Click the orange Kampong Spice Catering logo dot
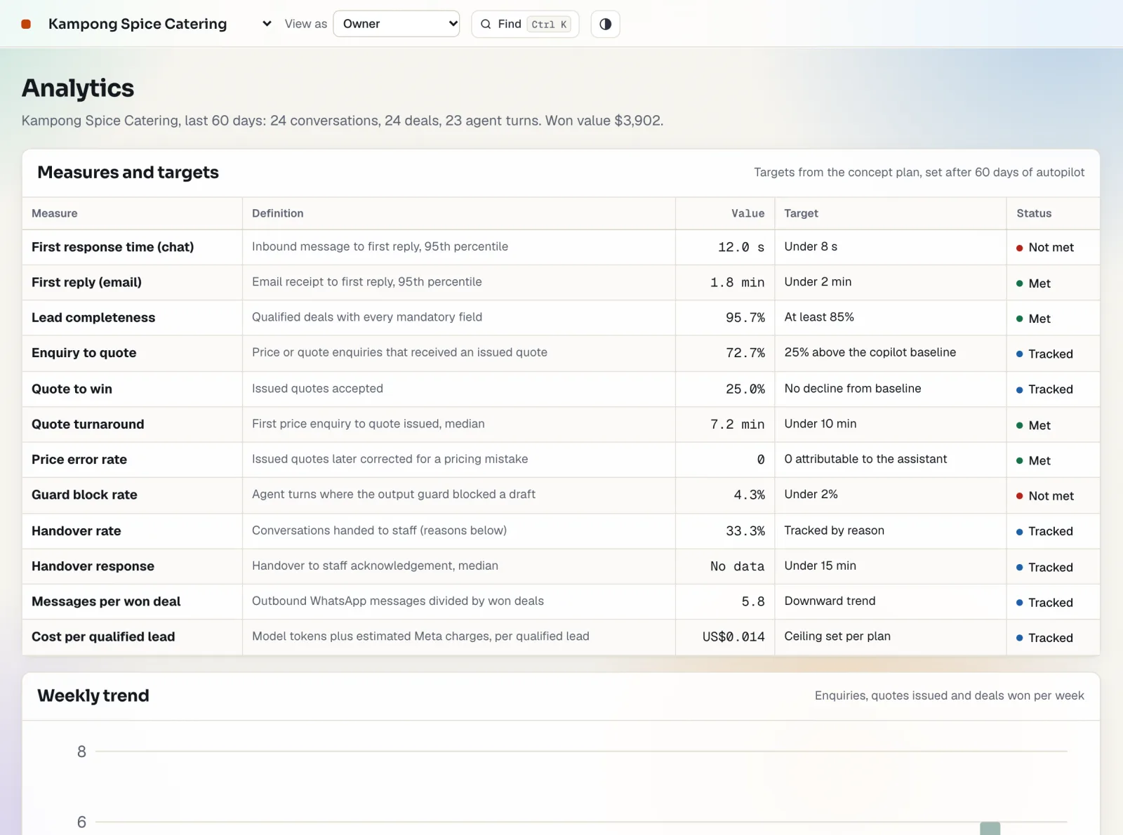 pos(26,24)
